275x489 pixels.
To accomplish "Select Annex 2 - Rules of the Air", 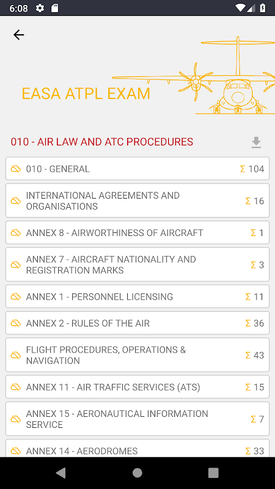I will [x=137, y=323].
